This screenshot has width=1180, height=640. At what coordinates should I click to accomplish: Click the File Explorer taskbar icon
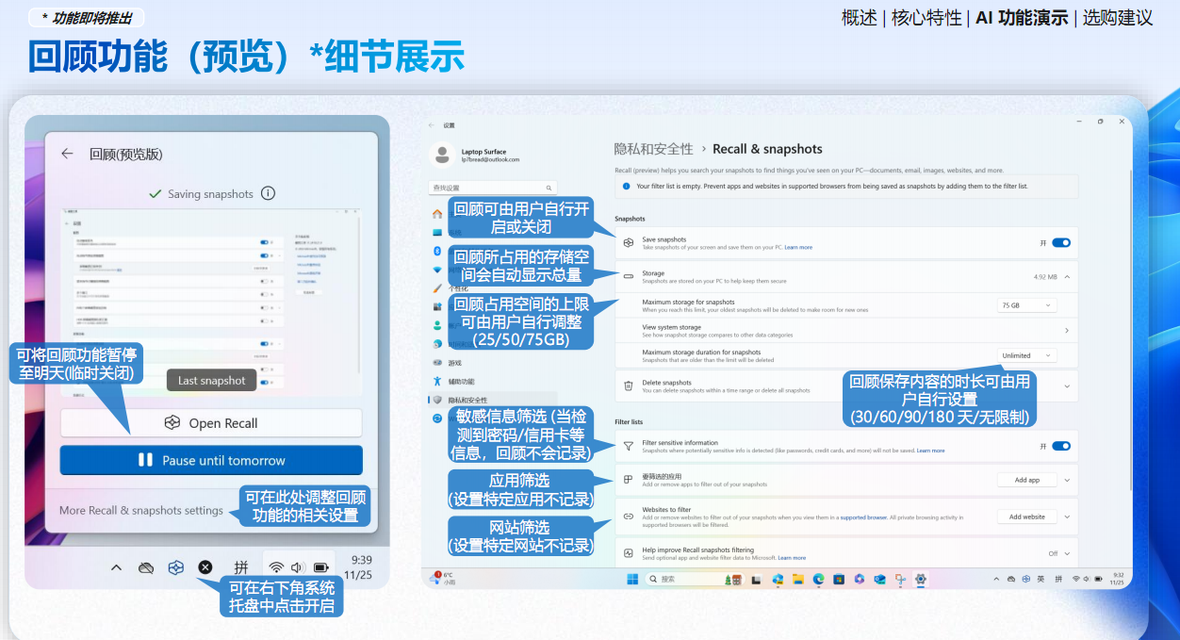[797, 579]
